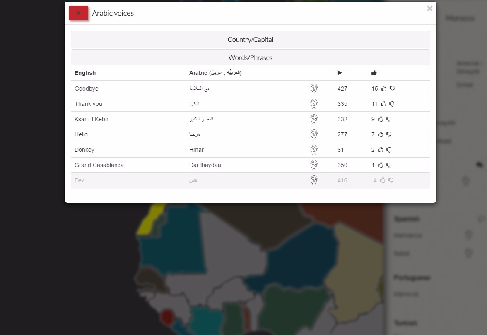Sort by play count column header

coord(340,73)
